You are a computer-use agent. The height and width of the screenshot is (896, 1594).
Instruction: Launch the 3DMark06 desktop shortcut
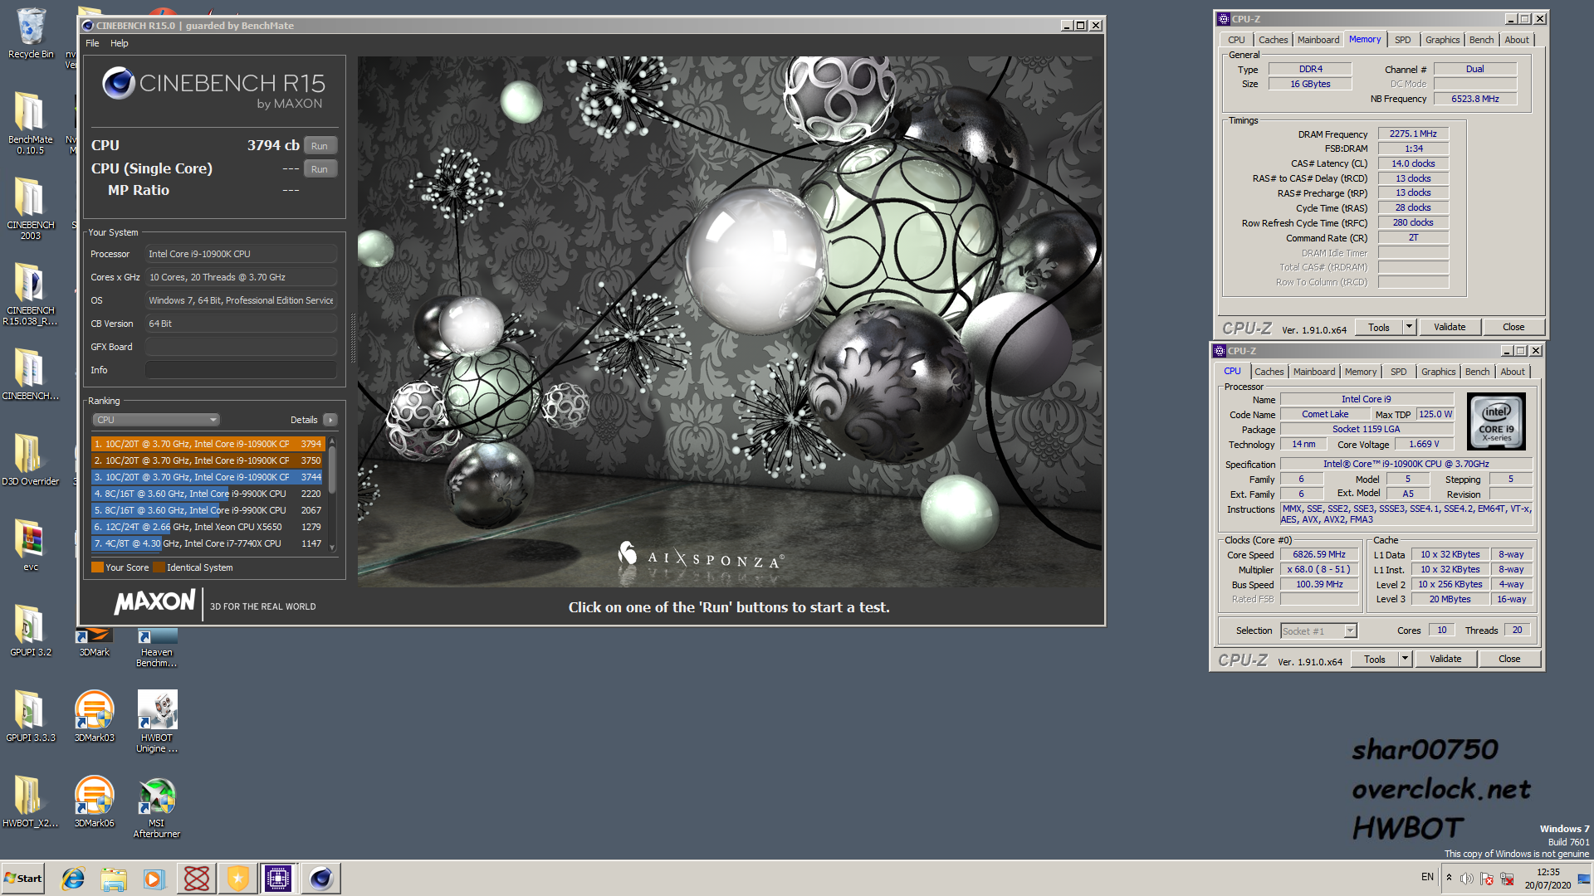tap(94, 801)
